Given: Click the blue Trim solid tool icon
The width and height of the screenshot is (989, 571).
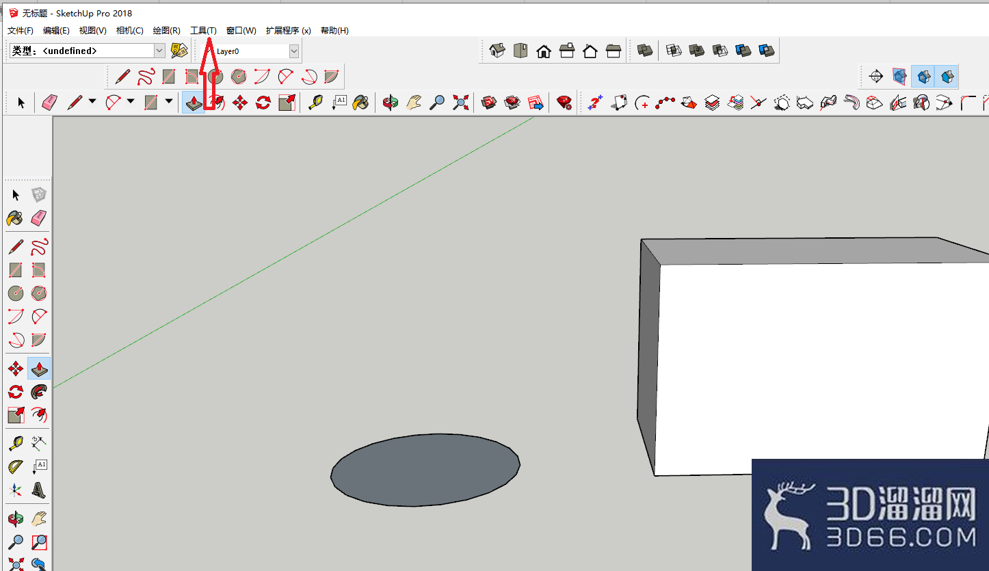Looking at the screenshot, I should tap(743, 51).
